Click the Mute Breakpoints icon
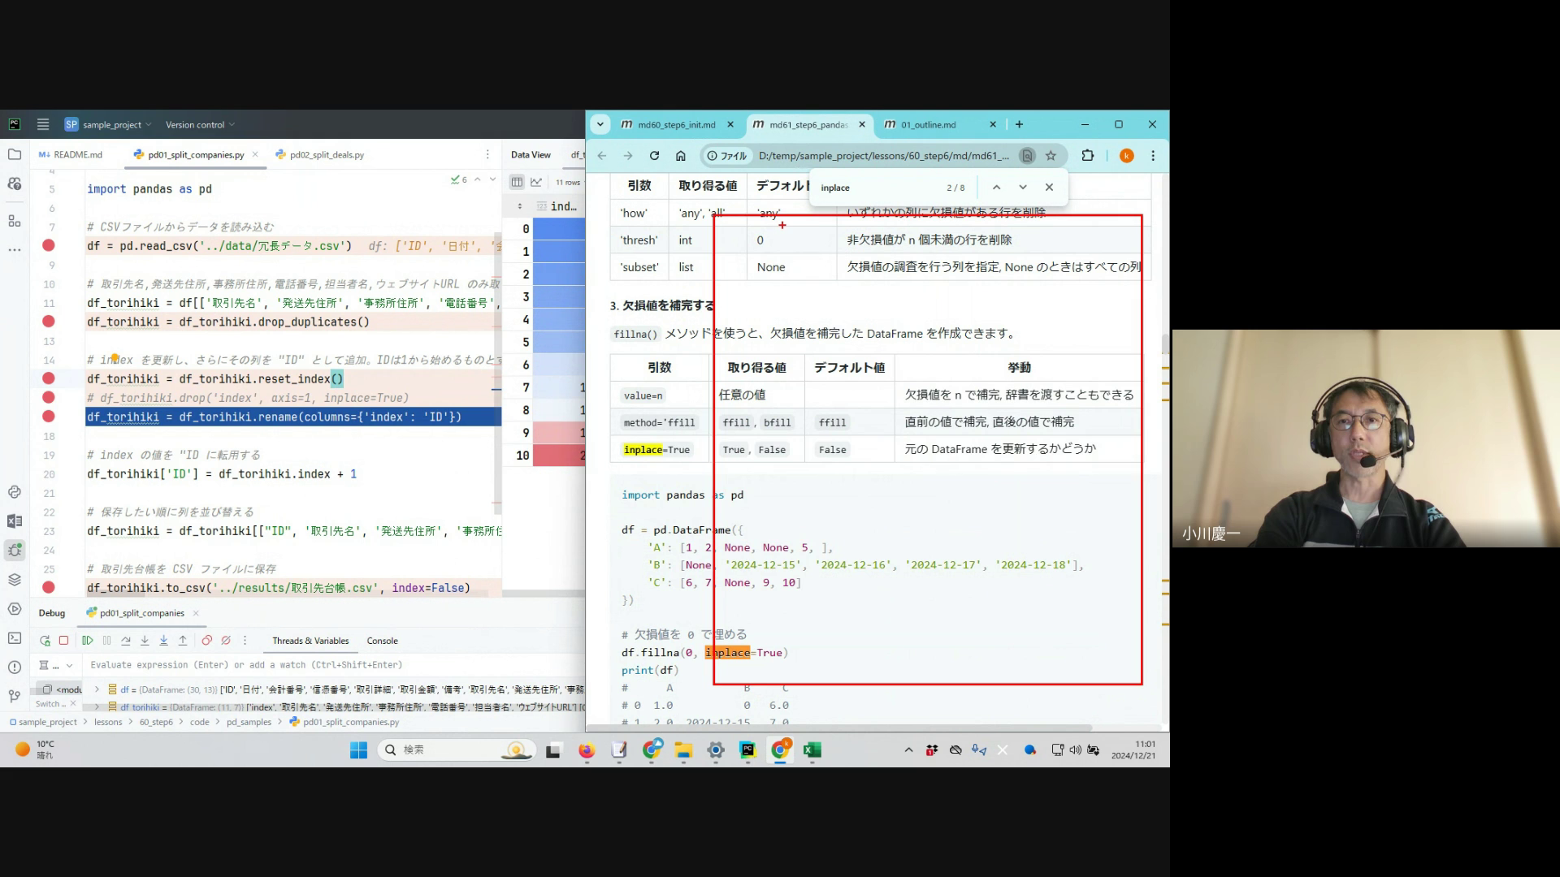Image resolution: width=1560 pixels, height=877 pixels. pyautogui.click(x=226, y=641)
